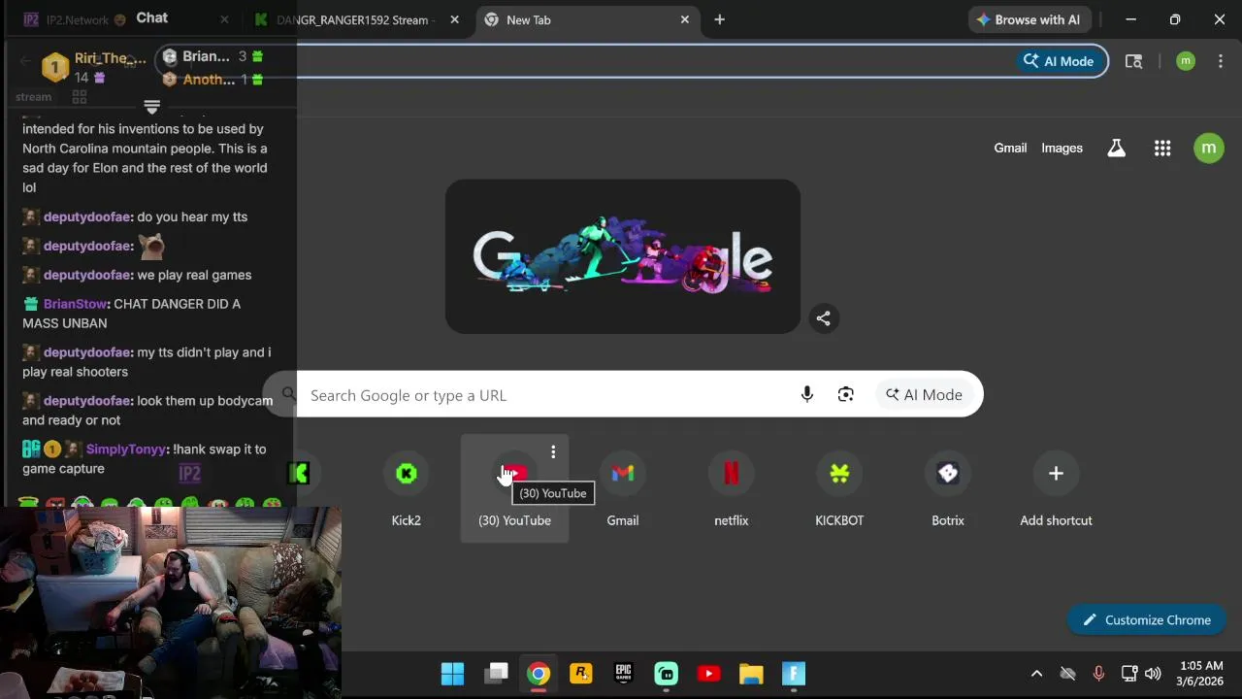Click AI Mode button in the search box
Image resolution: width=1242 pixels, height=699 pixels.
coord(924,394)
